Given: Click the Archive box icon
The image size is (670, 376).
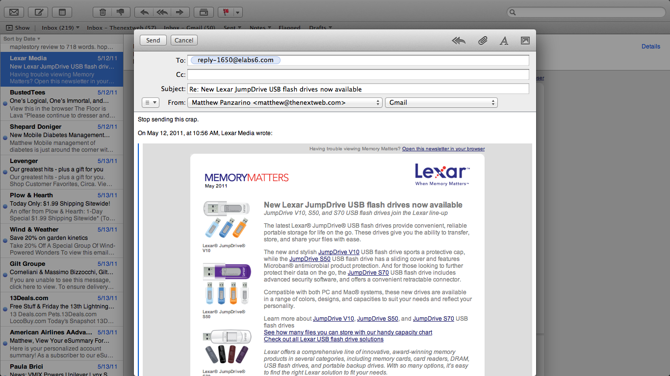Looking at the screenshot, I should tap(204, 12).
